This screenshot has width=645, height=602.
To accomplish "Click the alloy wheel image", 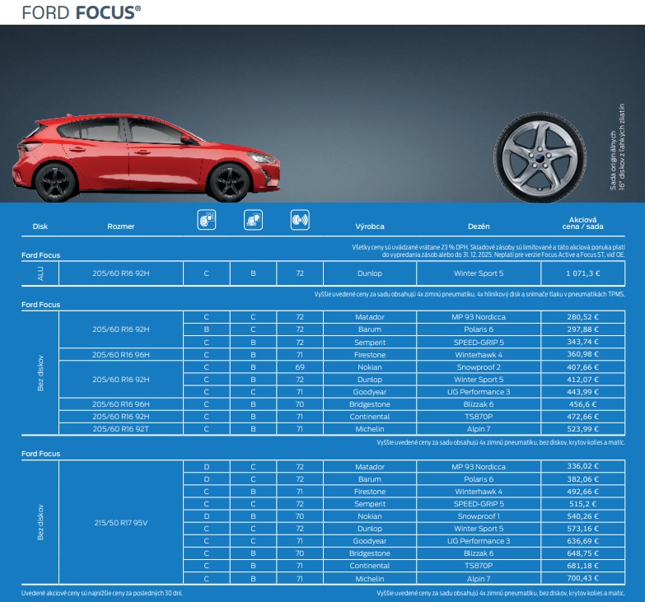I will click(x=540, y=156).
